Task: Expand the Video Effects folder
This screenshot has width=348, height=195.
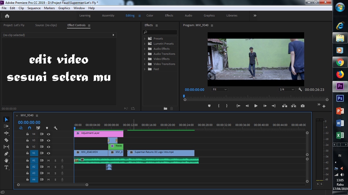Action: point(145,59)
